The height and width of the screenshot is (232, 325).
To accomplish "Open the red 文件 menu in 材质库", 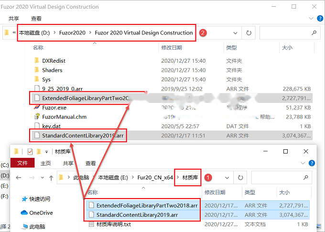I will [x=22, y=163].
